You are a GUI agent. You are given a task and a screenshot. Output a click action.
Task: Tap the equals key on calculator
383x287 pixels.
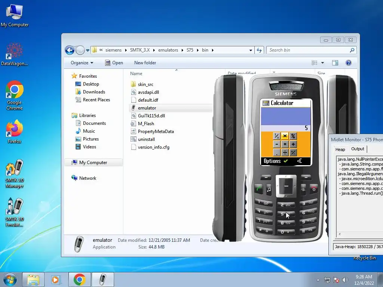[x=285, y=144]
